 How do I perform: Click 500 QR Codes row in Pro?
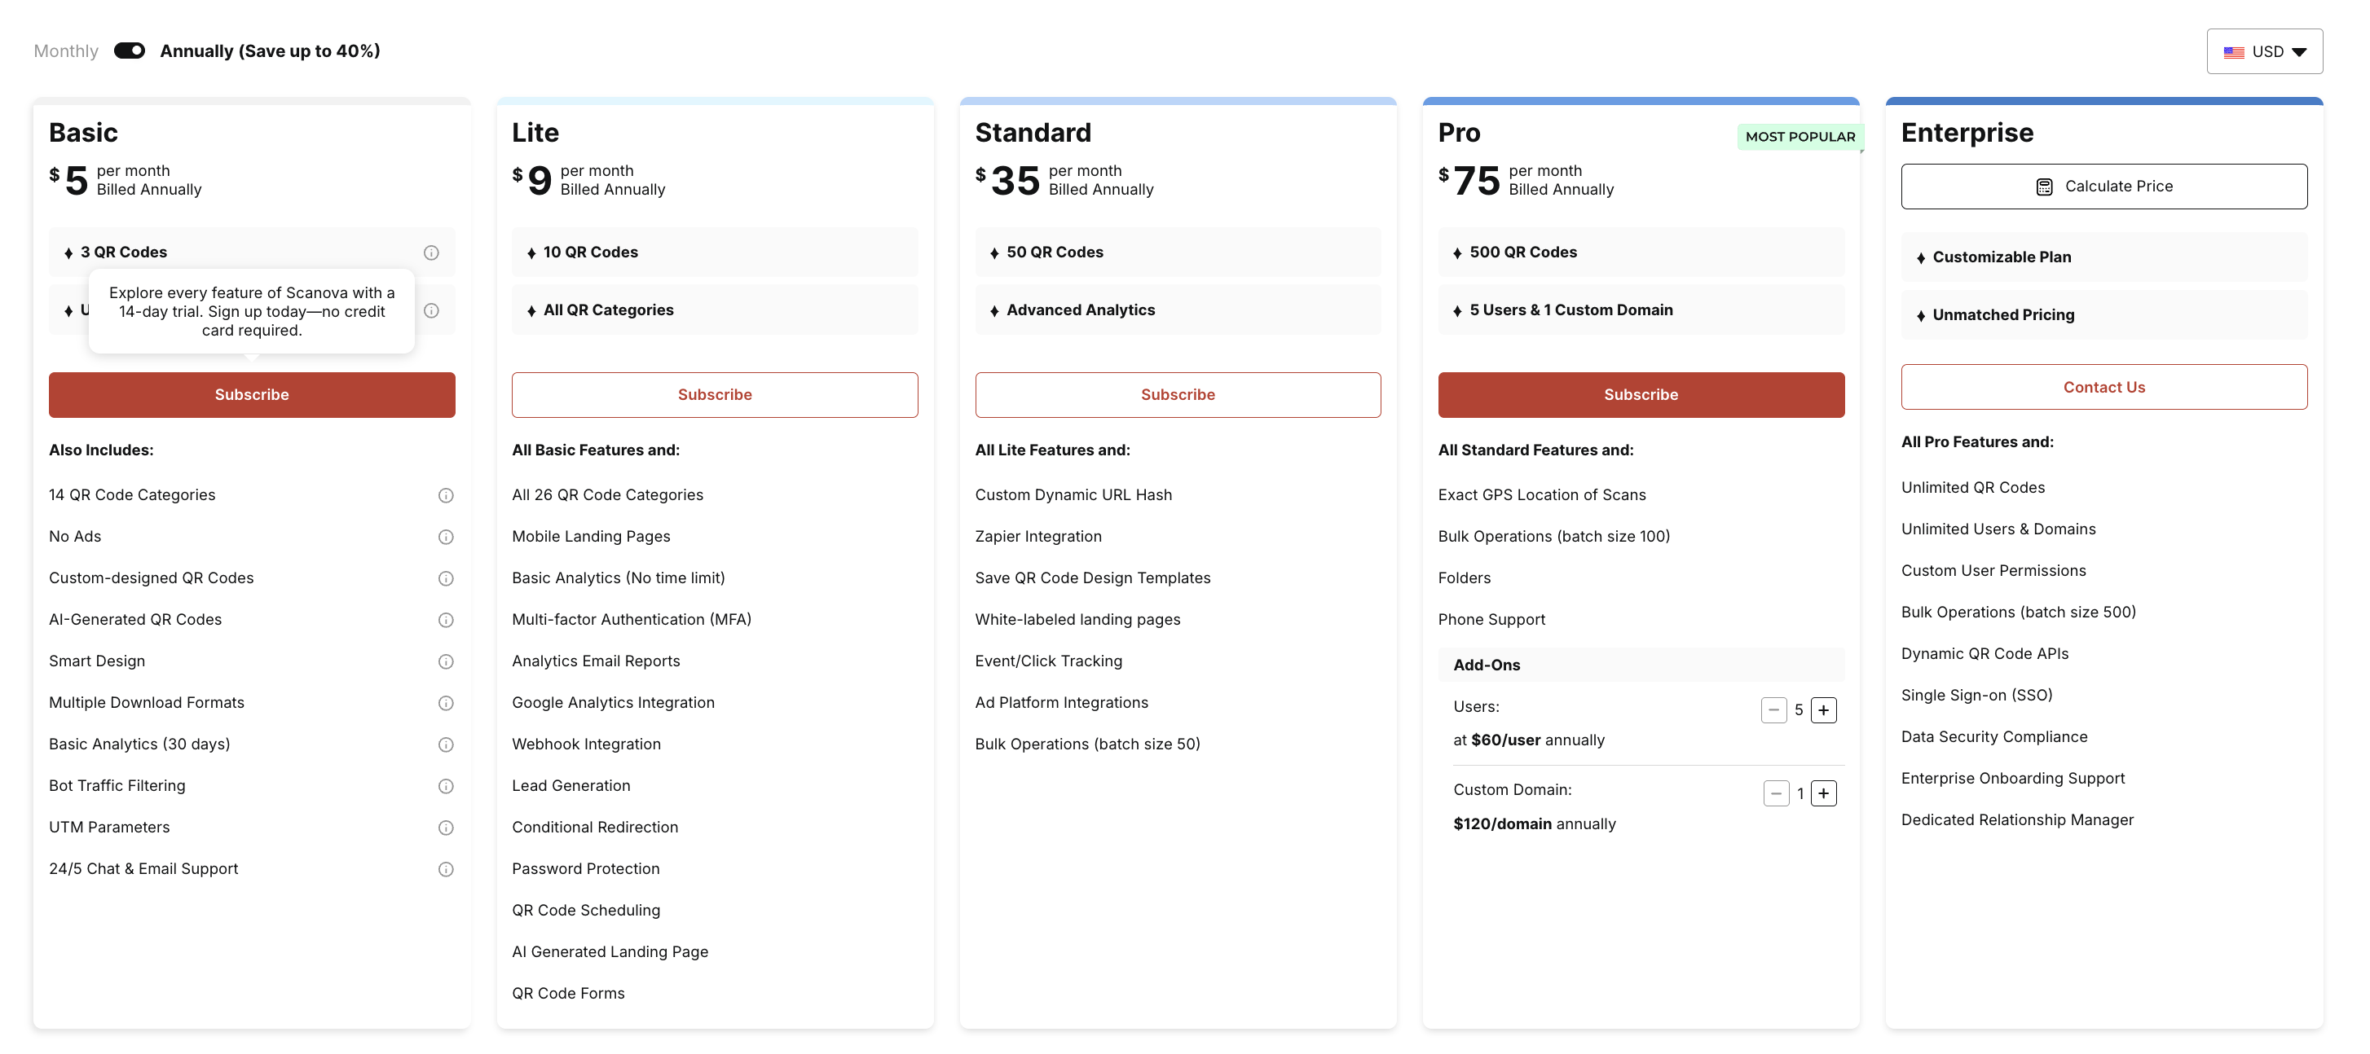[x=1641, y=252]
